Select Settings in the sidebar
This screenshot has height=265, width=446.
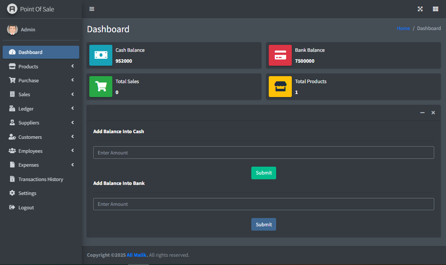coord(27,193)
